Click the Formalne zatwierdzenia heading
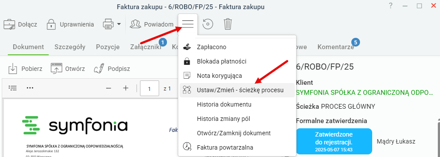The width and height of the screenshot is (440, 157). click(331, 121)
